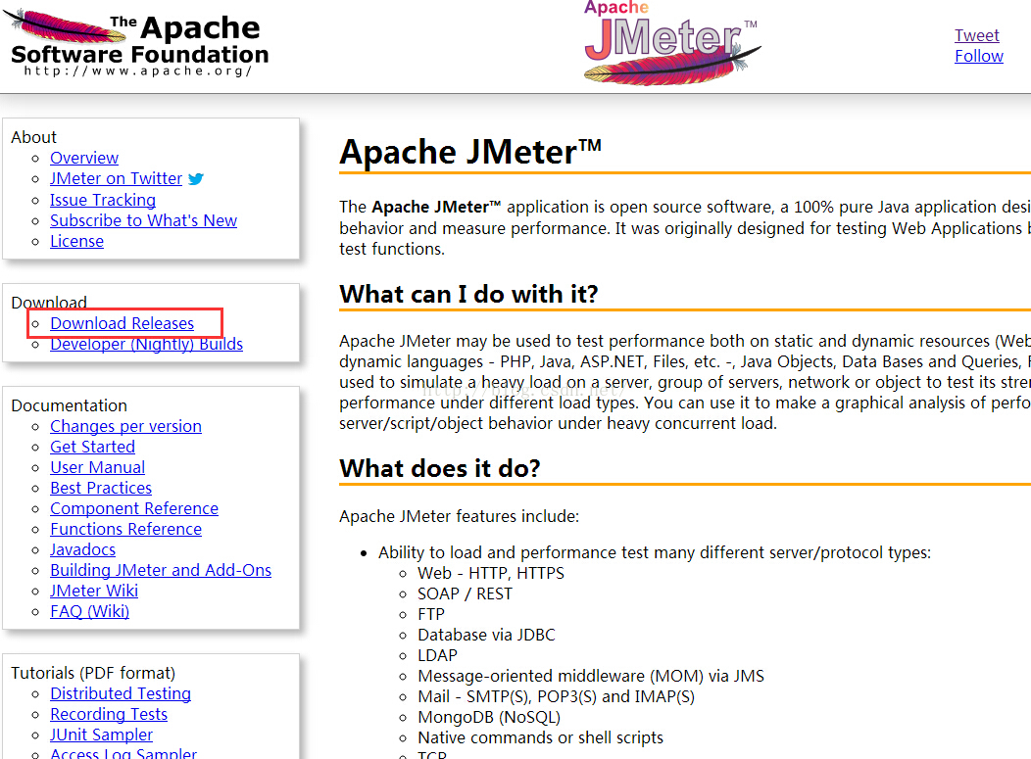The image size is (1031, 759).
Task: Open the Download Releases link
Action: pyautogui.click(x=122, y=323)
